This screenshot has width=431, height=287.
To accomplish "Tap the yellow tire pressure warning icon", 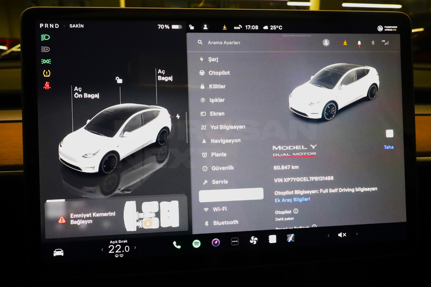I will click(x=46, y=73).
